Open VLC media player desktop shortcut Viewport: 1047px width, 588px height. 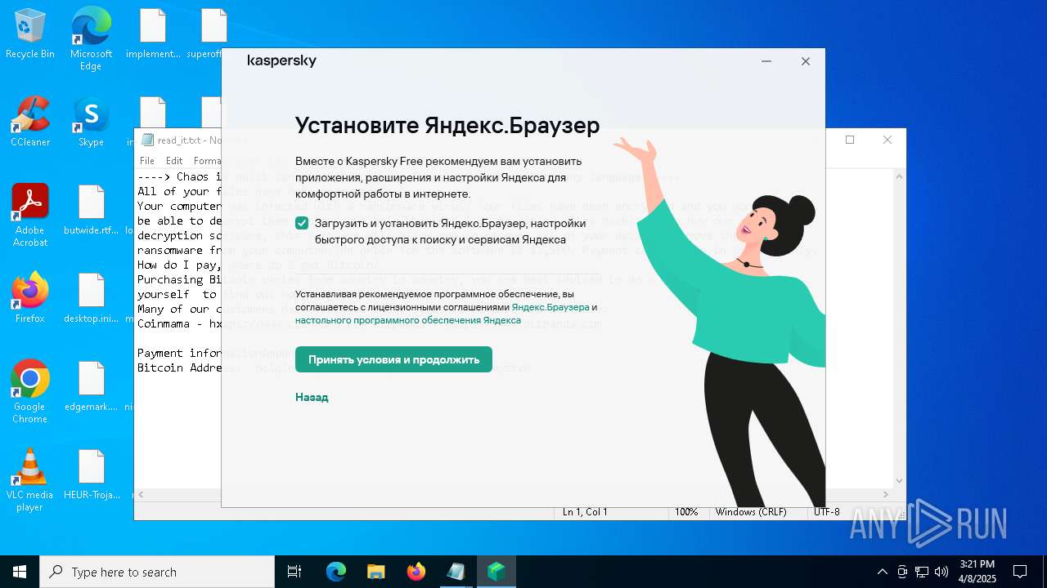click(30, 480)
